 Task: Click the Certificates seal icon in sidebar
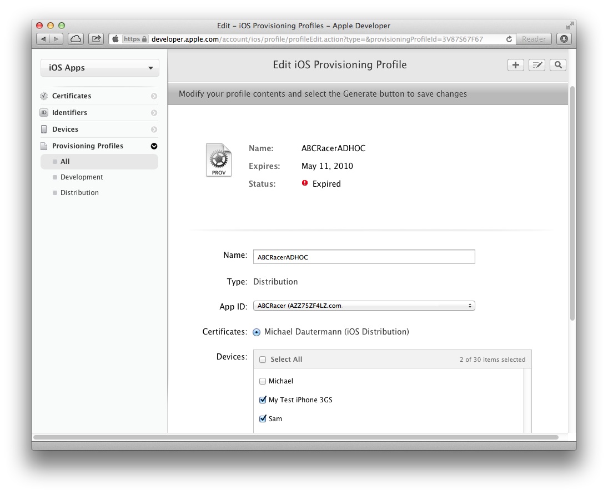point(44,96)
